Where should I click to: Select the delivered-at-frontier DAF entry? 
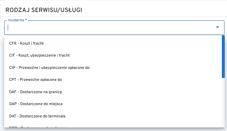(36, 92)
